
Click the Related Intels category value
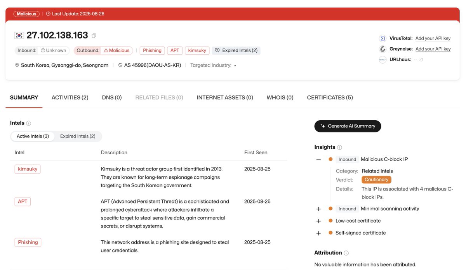[x=377, y=171]
